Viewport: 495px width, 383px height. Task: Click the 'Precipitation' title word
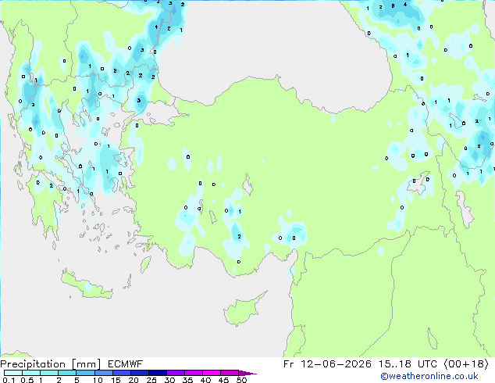(33, 364)
